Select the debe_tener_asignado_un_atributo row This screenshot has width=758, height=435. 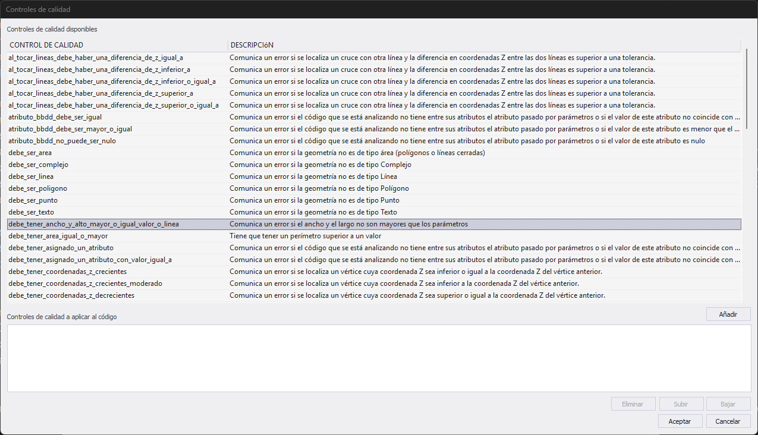(374, 248)
